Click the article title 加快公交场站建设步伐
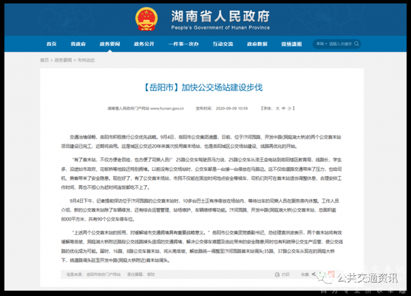This screenshot has width=411, height=296. (x=203, y=87)
